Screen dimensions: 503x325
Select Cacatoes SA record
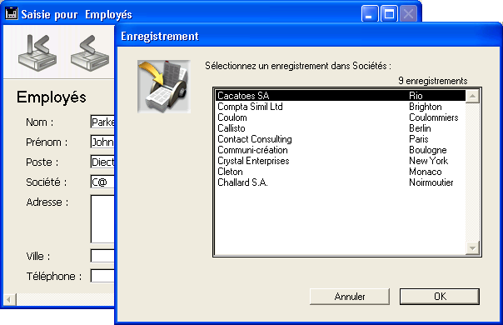tap(340, 96)
